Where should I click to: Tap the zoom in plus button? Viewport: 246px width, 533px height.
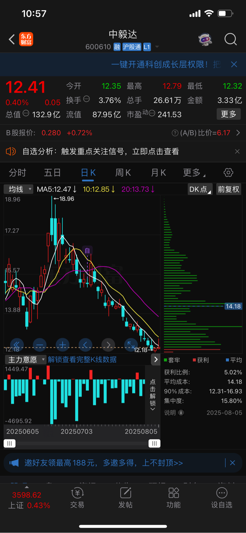point(62,345)
